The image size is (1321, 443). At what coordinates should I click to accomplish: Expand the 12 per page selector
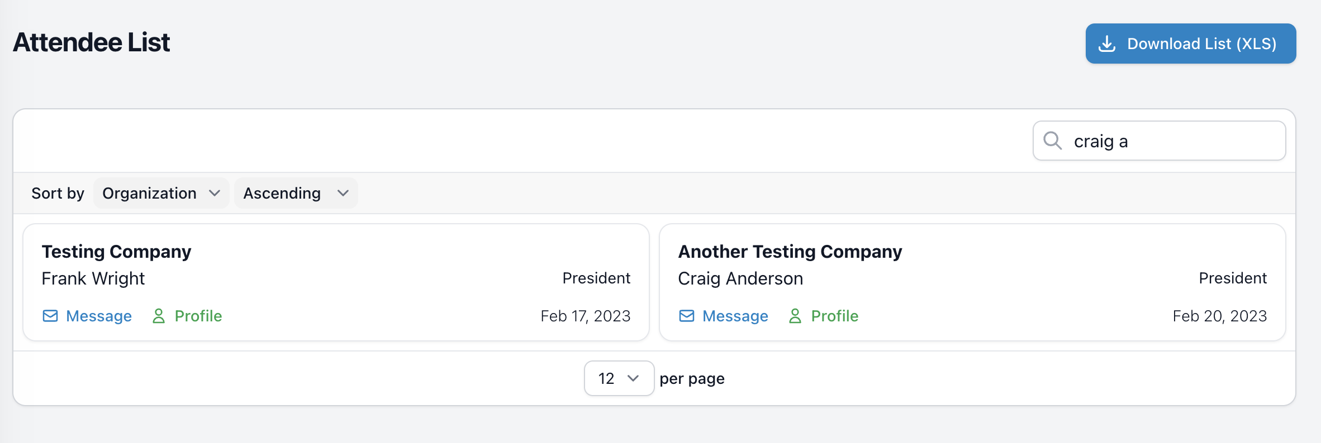[619, 378]
